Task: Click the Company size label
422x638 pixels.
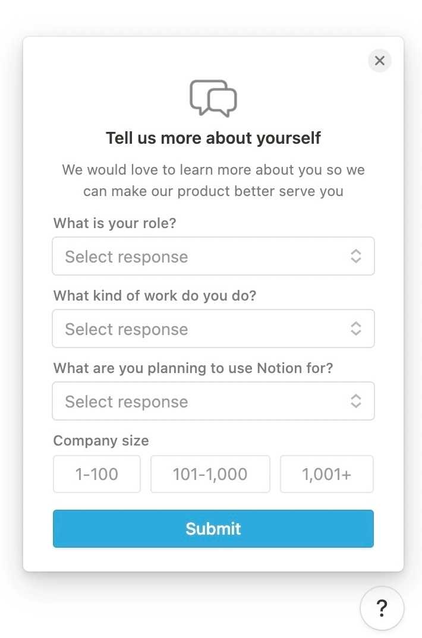Action: tap(100, 441)
